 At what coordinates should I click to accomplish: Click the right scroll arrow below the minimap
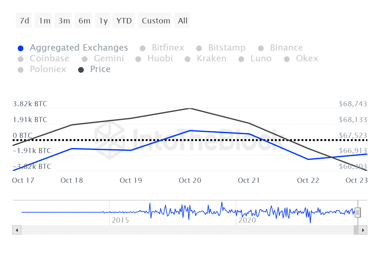(364, 230)
